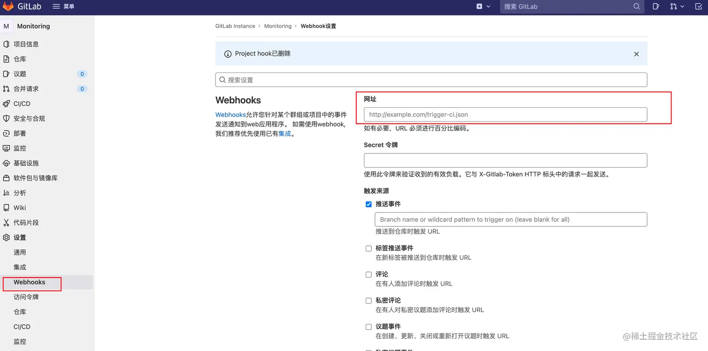Click the top-level CI/CD rocket icon

tap(6, 104)
